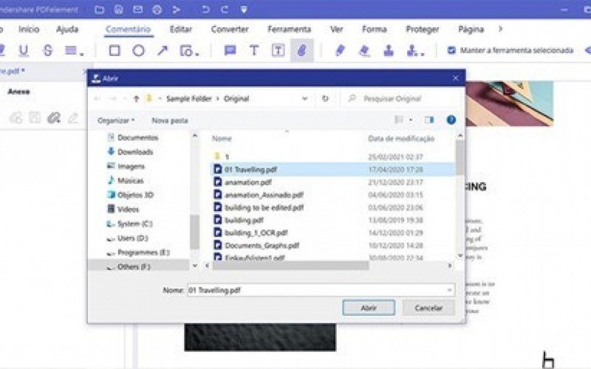Open the create stamp tool dropdown
Screen dimensions: 591x369
click(x=423, y=53)
